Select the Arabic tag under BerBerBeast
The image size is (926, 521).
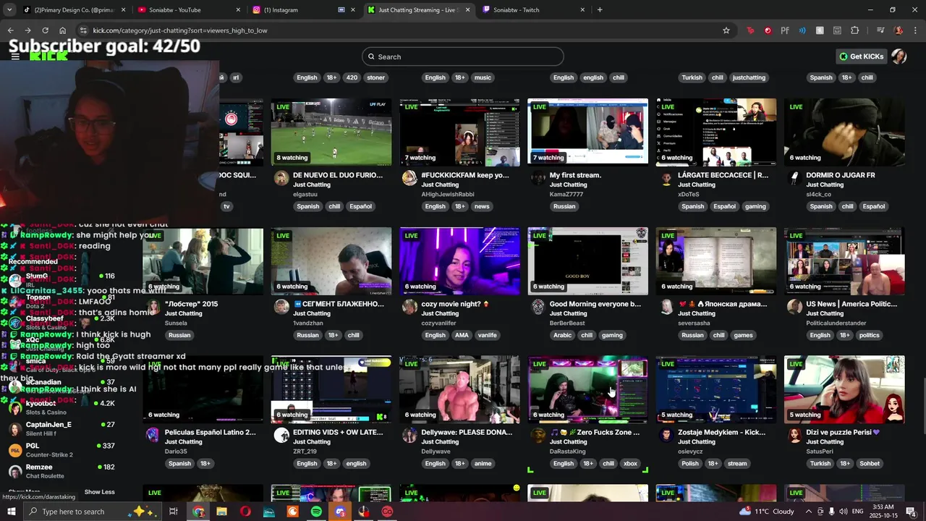click(x=563, y=335)
